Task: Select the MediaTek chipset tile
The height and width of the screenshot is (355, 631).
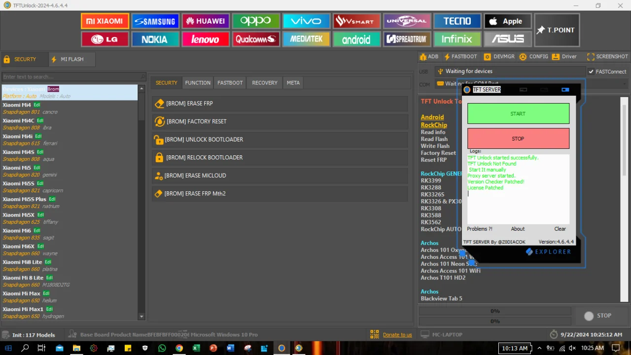Action: (306, 39)
